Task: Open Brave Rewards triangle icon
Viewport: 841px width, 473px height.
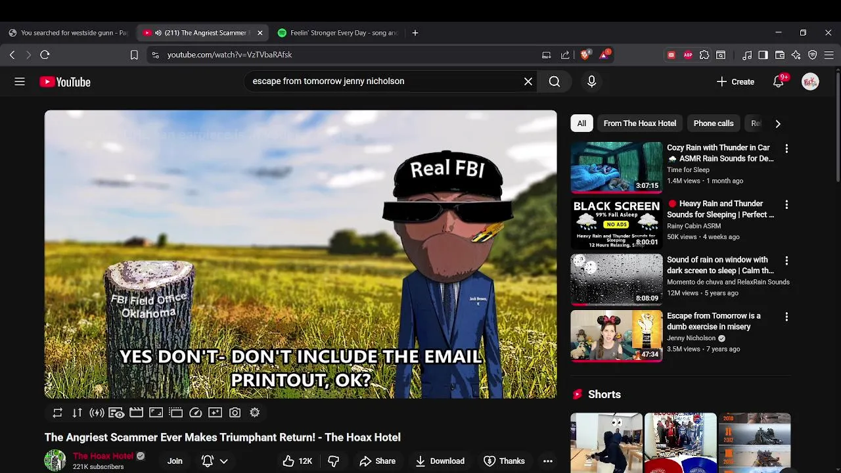Action: coord(604,55)
